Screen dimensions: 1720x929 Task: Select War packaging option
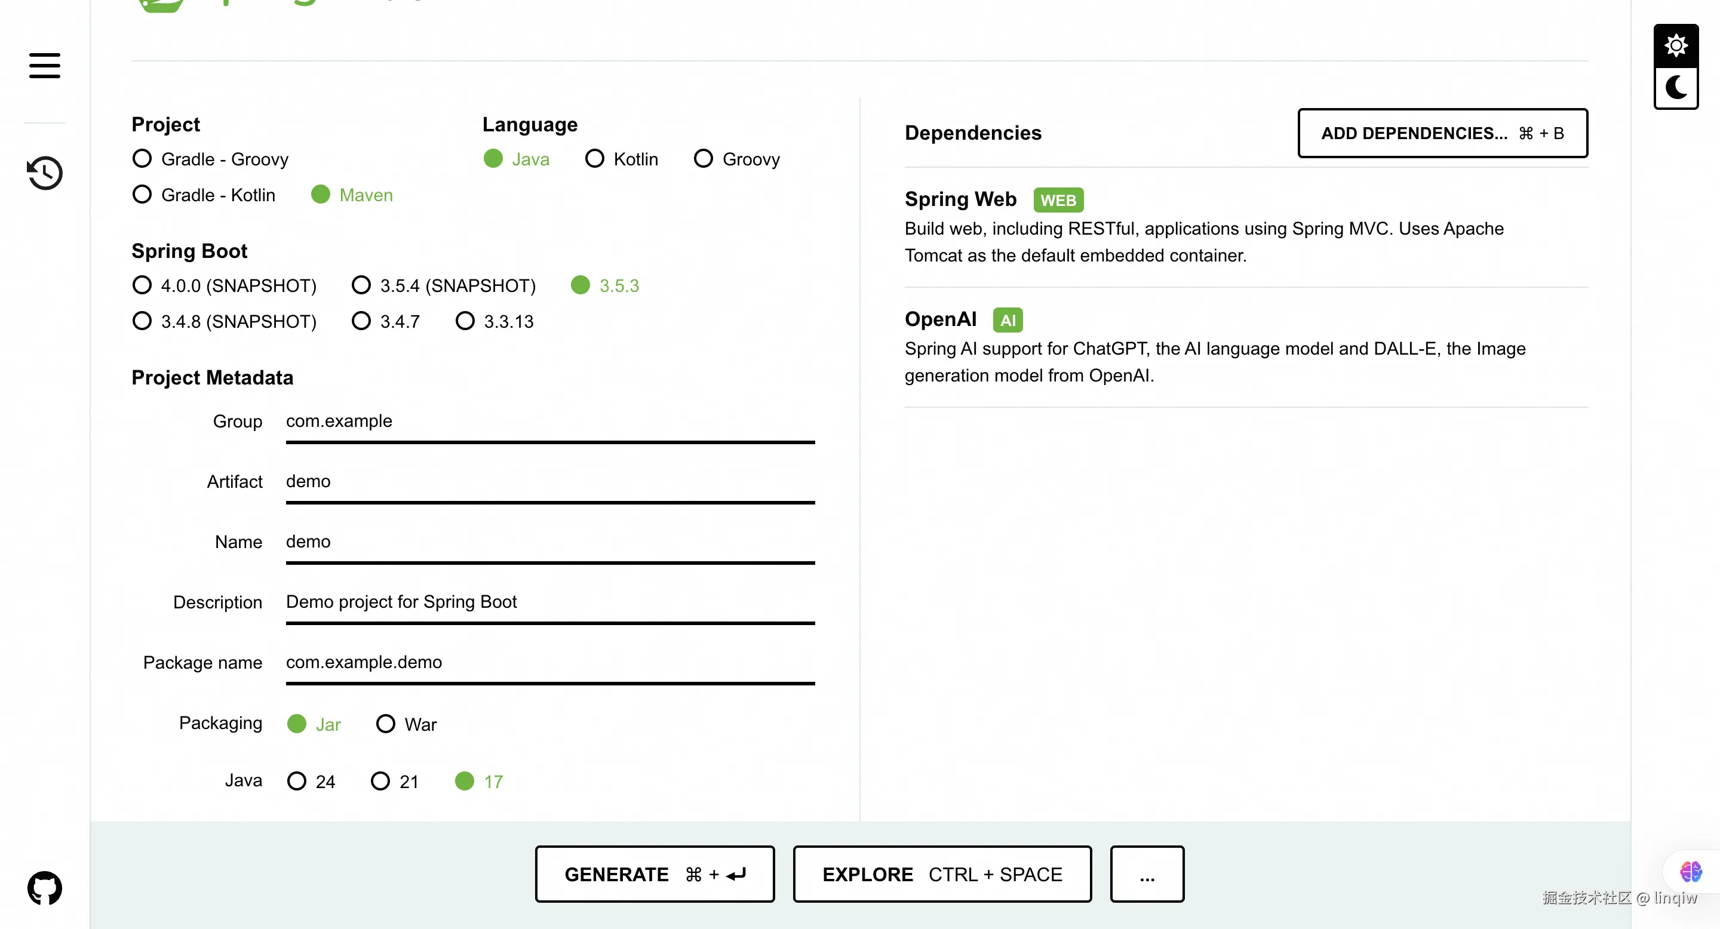[x=386, y=724]
